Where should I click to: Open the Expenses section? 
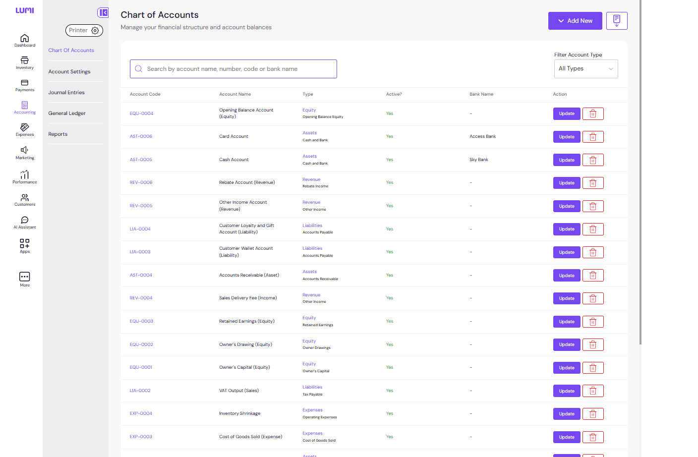pos(24,130)
